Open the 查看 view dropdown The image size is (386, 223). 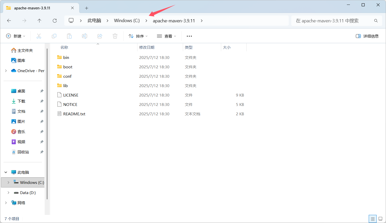(x=167, y=36)
